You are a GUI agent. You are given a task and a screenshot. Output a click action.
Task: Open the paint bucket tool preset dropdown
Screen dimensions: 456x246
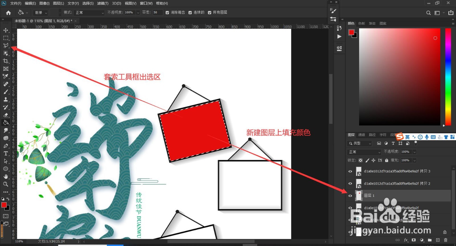[23, 13]
